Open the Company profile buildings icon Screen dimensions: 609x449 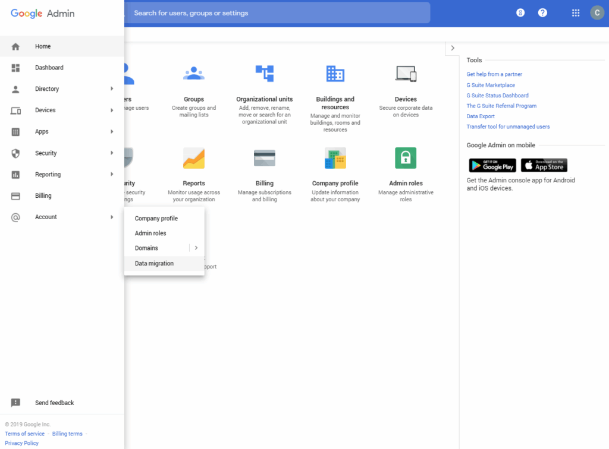[x=335, y=158]
